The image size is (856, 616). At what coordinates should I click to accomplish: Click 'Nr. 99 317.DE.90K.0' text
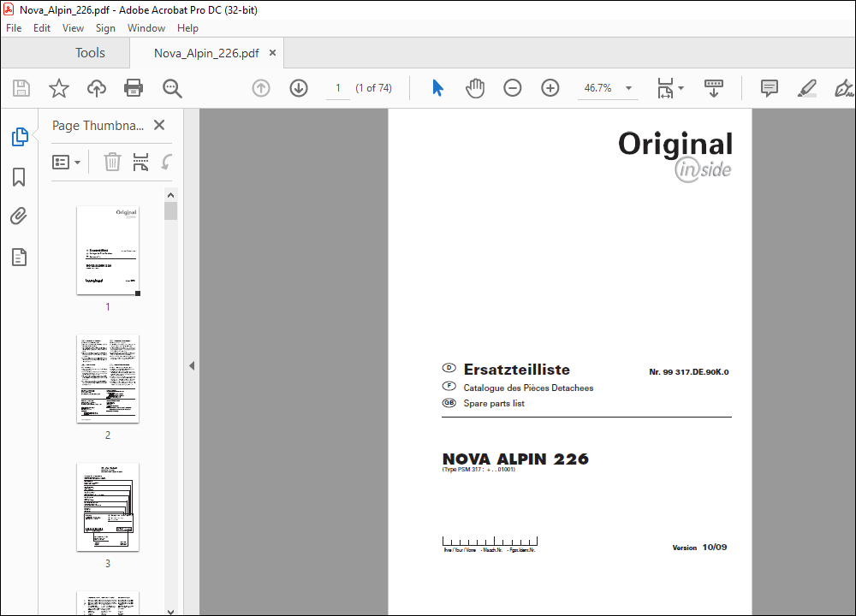(x=689, y=372)
